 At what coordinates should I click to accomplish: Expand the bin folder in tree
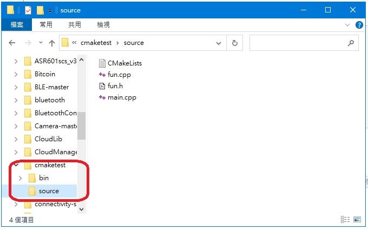[x=20, y=178]
